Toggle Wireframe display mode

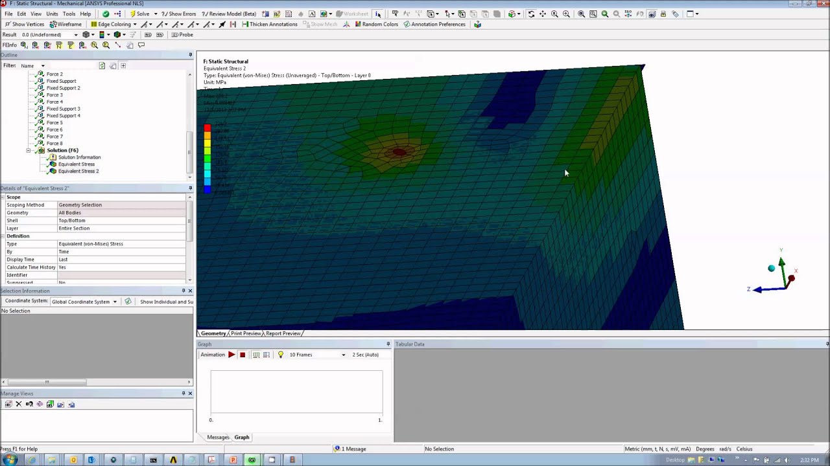tap(66, 24)
